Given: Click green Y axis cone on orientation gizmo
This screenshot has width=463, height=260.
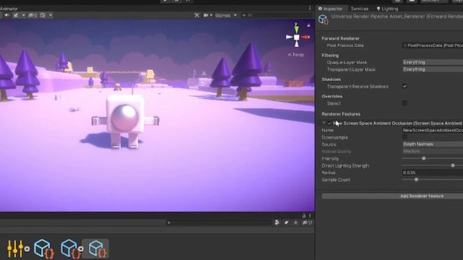Looking at the screenshot, I should click(x=297, y=29).
